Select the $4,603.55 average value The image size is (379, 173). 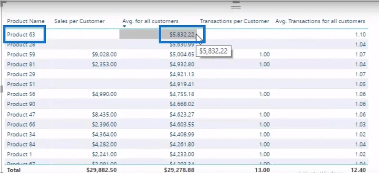click(x=182, y=124)
